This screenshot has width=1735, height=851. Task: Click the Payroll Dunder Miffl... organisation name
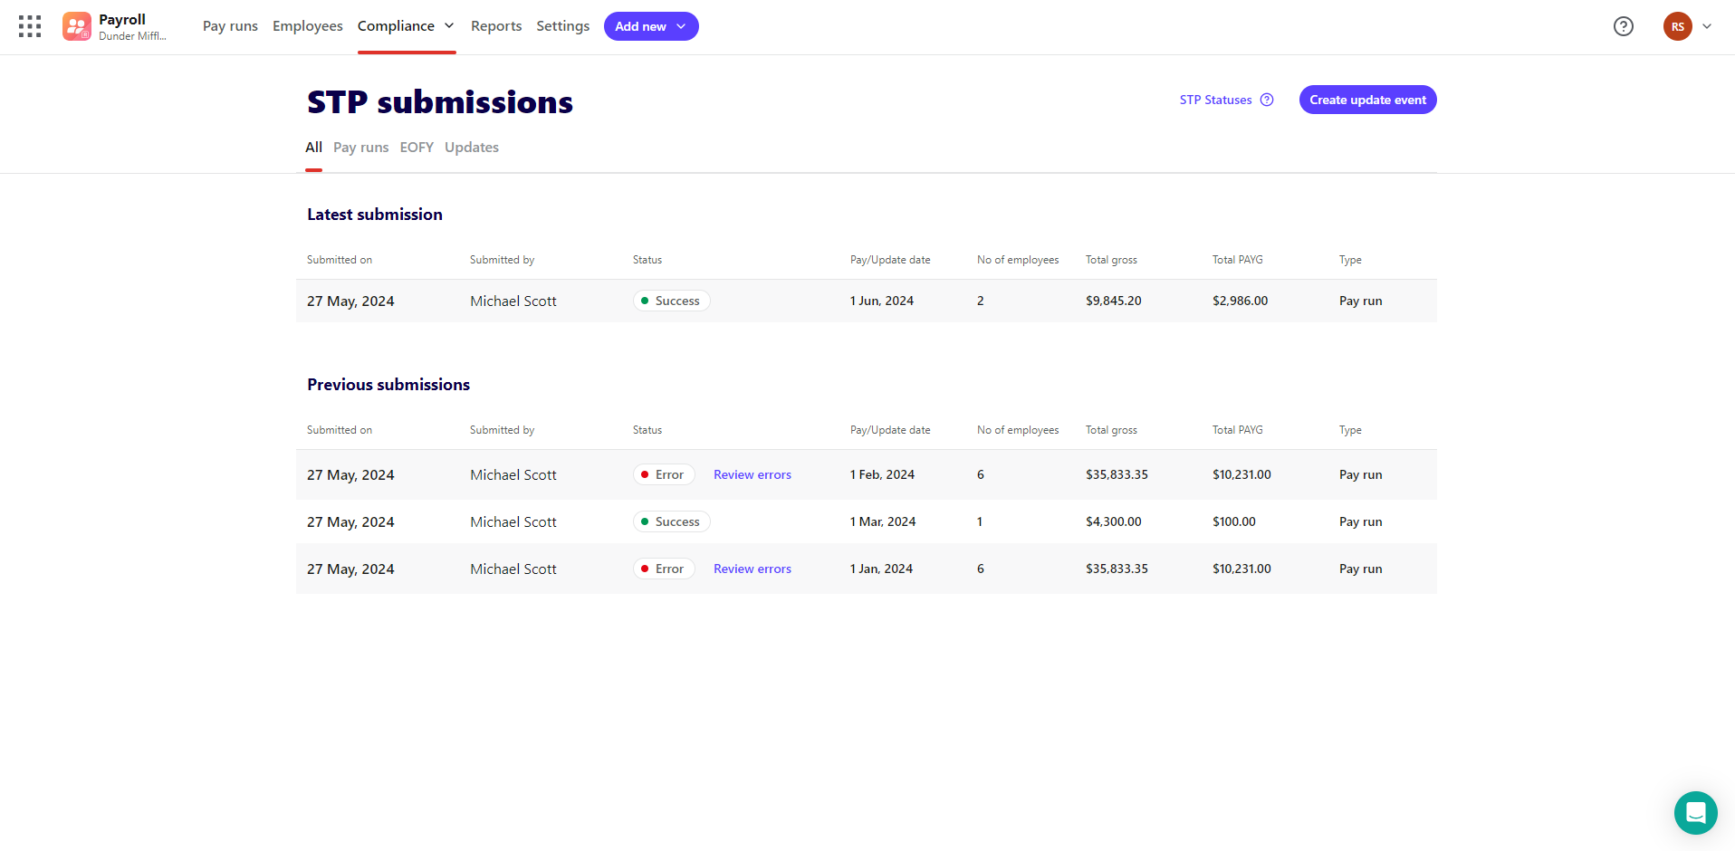click(x=132, y=26)
